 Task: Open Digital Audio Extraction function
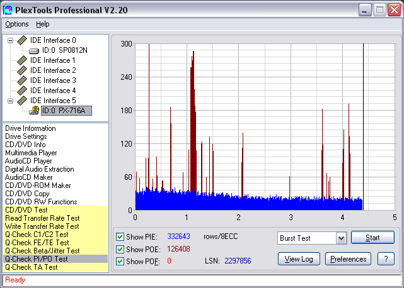coord(40,169)
